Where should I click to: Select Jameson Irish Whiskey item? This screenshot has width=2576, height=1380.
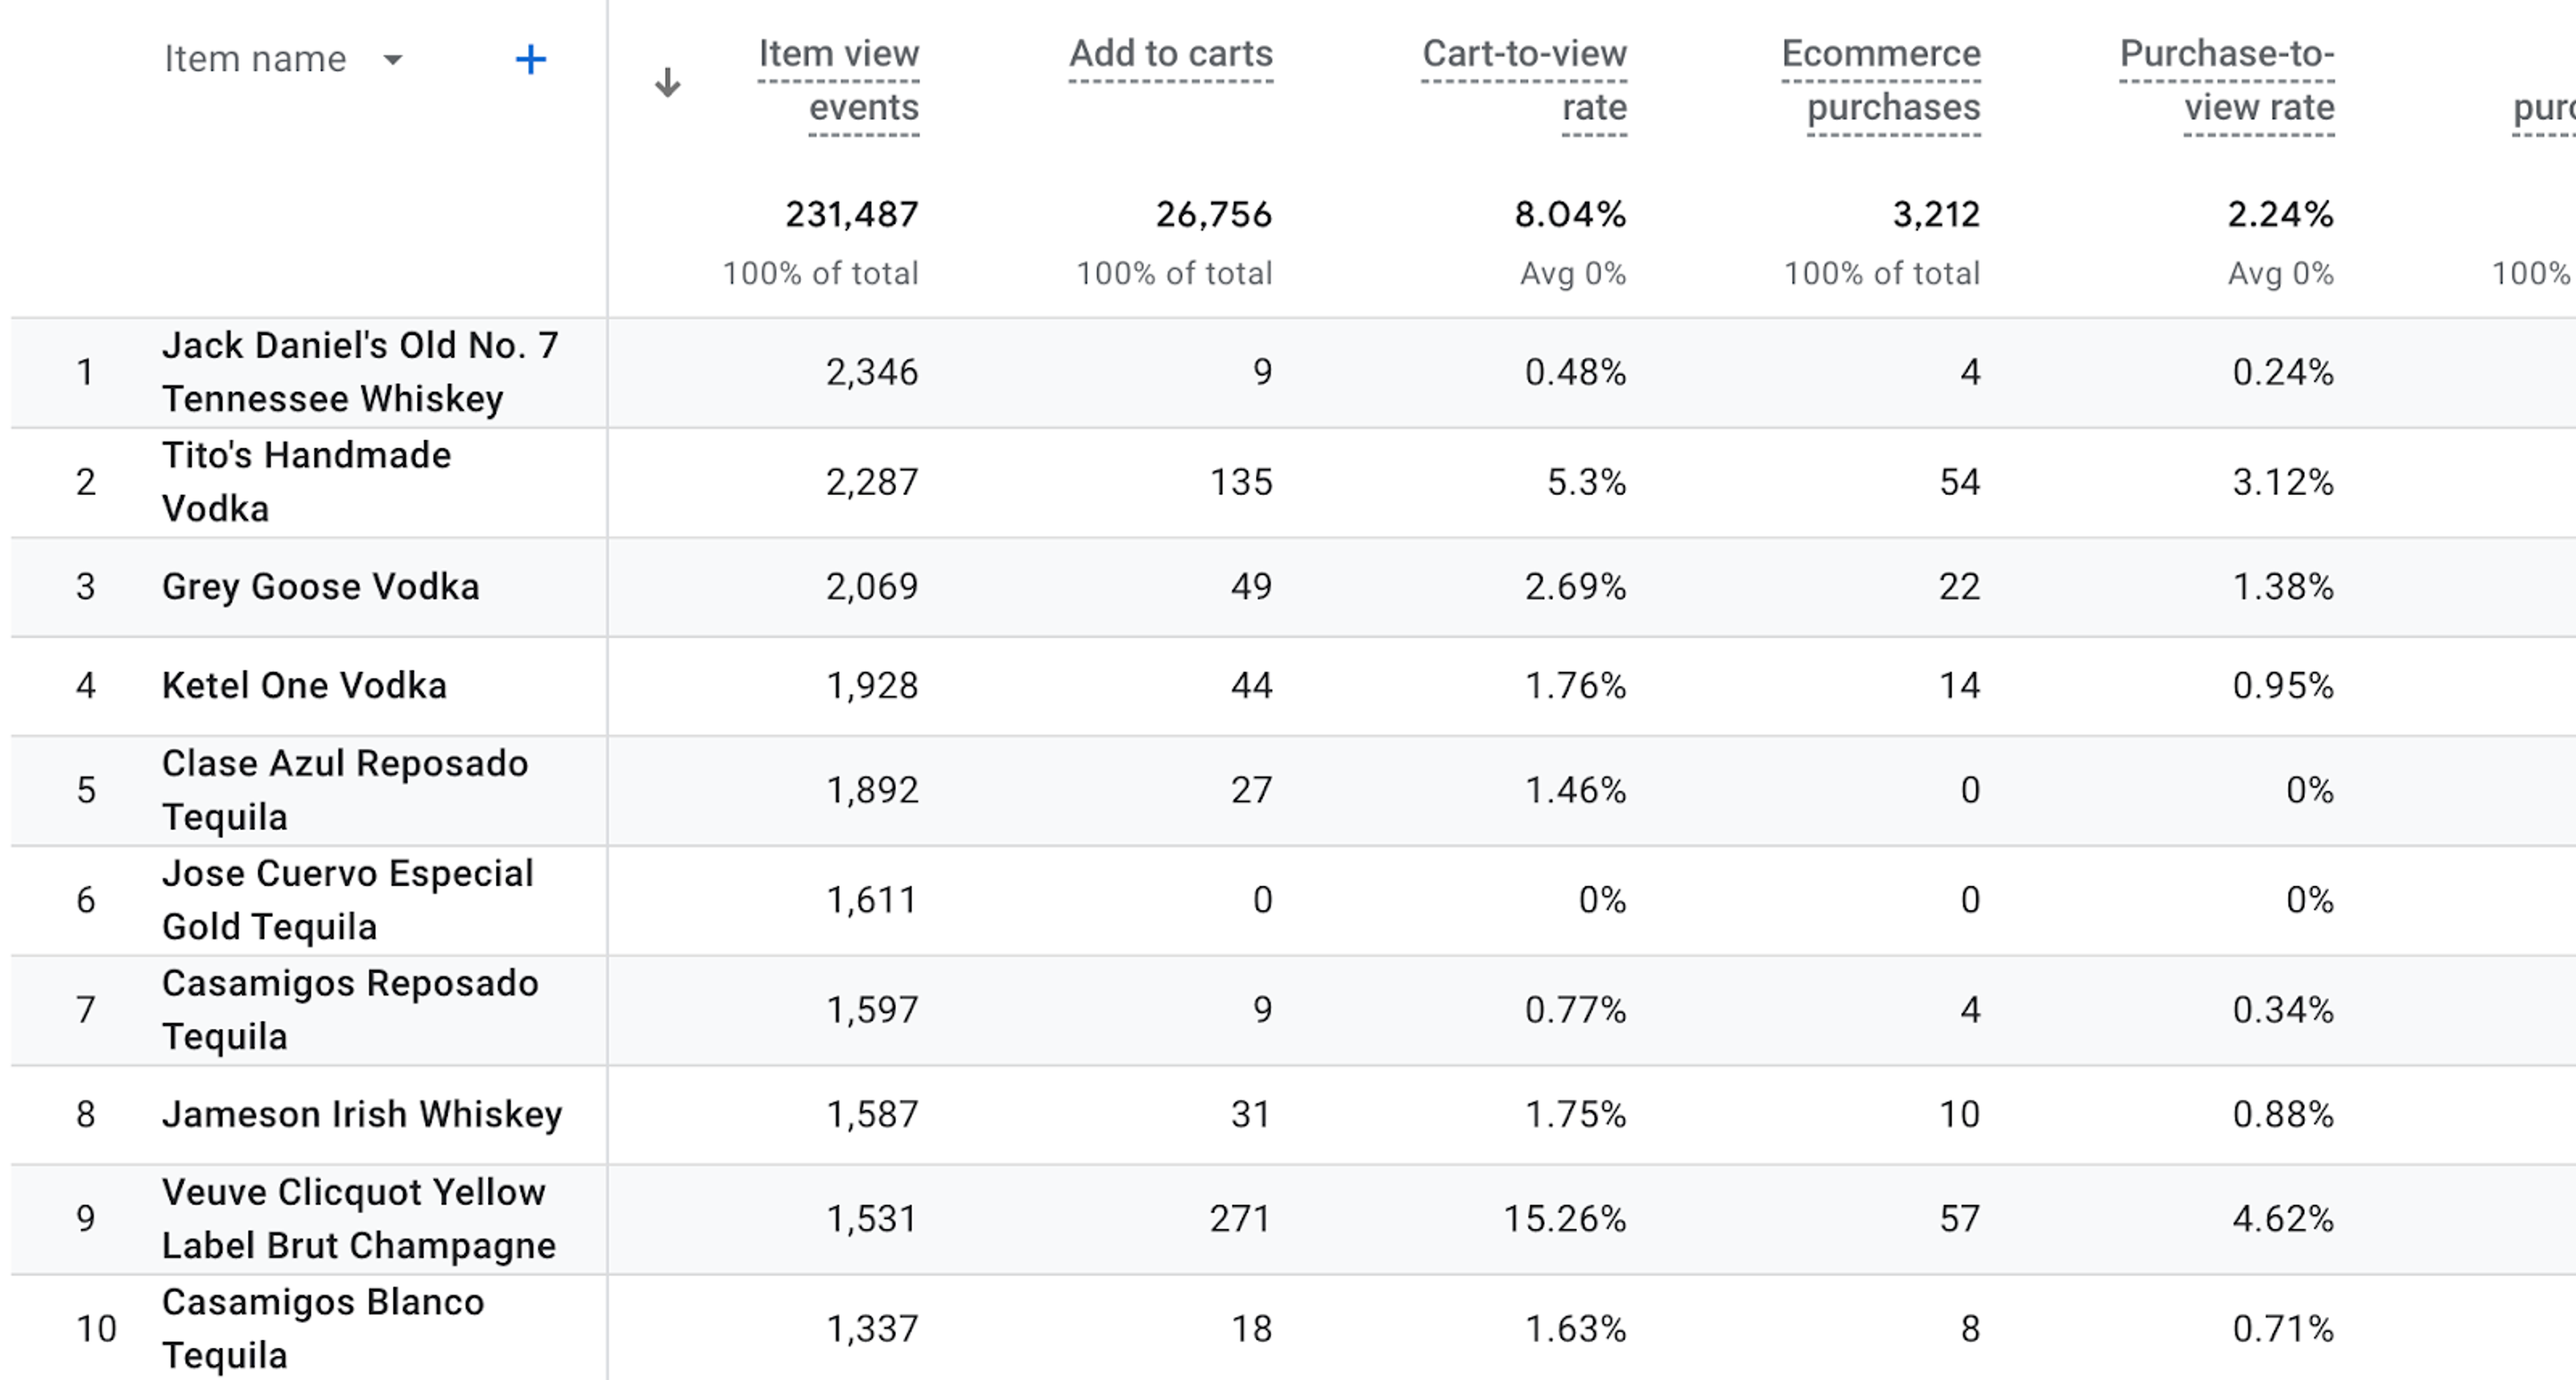coord(362,1114)
